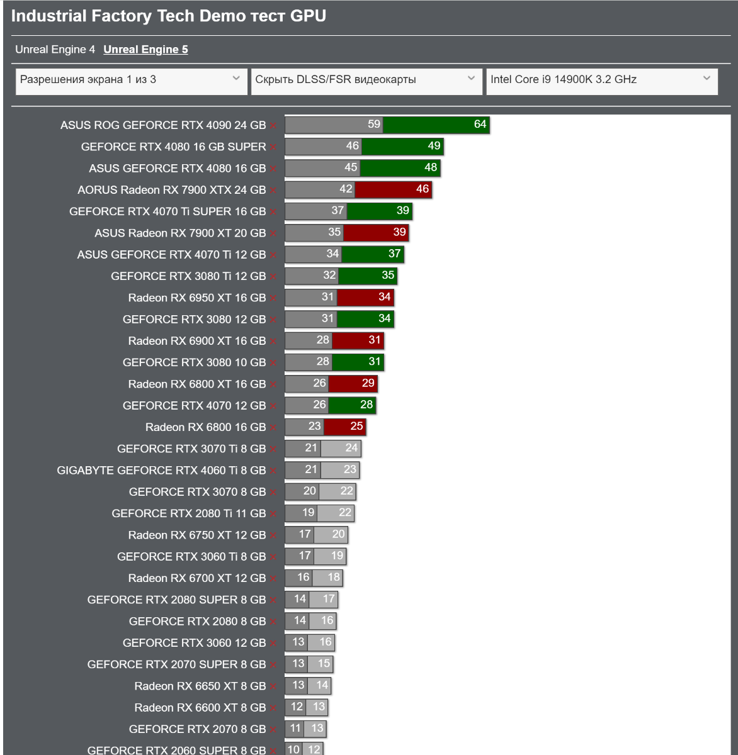Click the Radeon RX 6750 XT 12 GB label
The width and height of the screenshot is (738, 755).
click(x=197, y=535)
